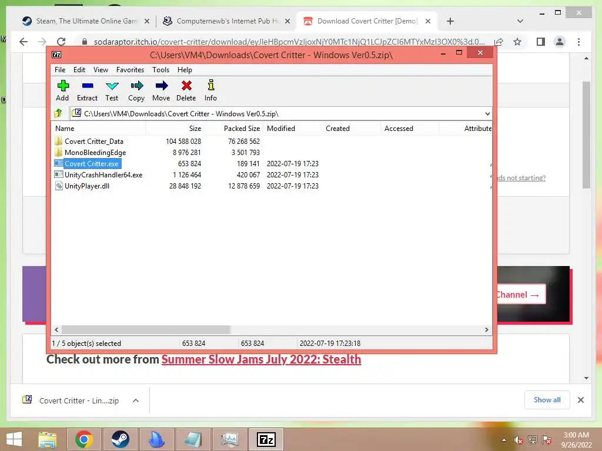Switch to Computernewb's Internet Pub tab

pos(226,21)
